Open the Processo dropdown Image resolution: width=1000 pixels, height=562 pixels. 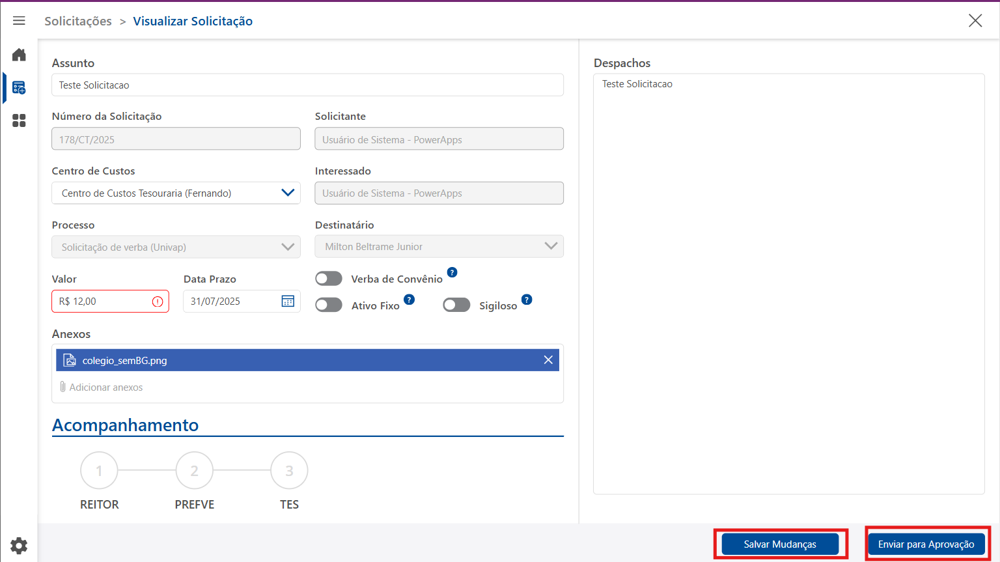[287, 247]
